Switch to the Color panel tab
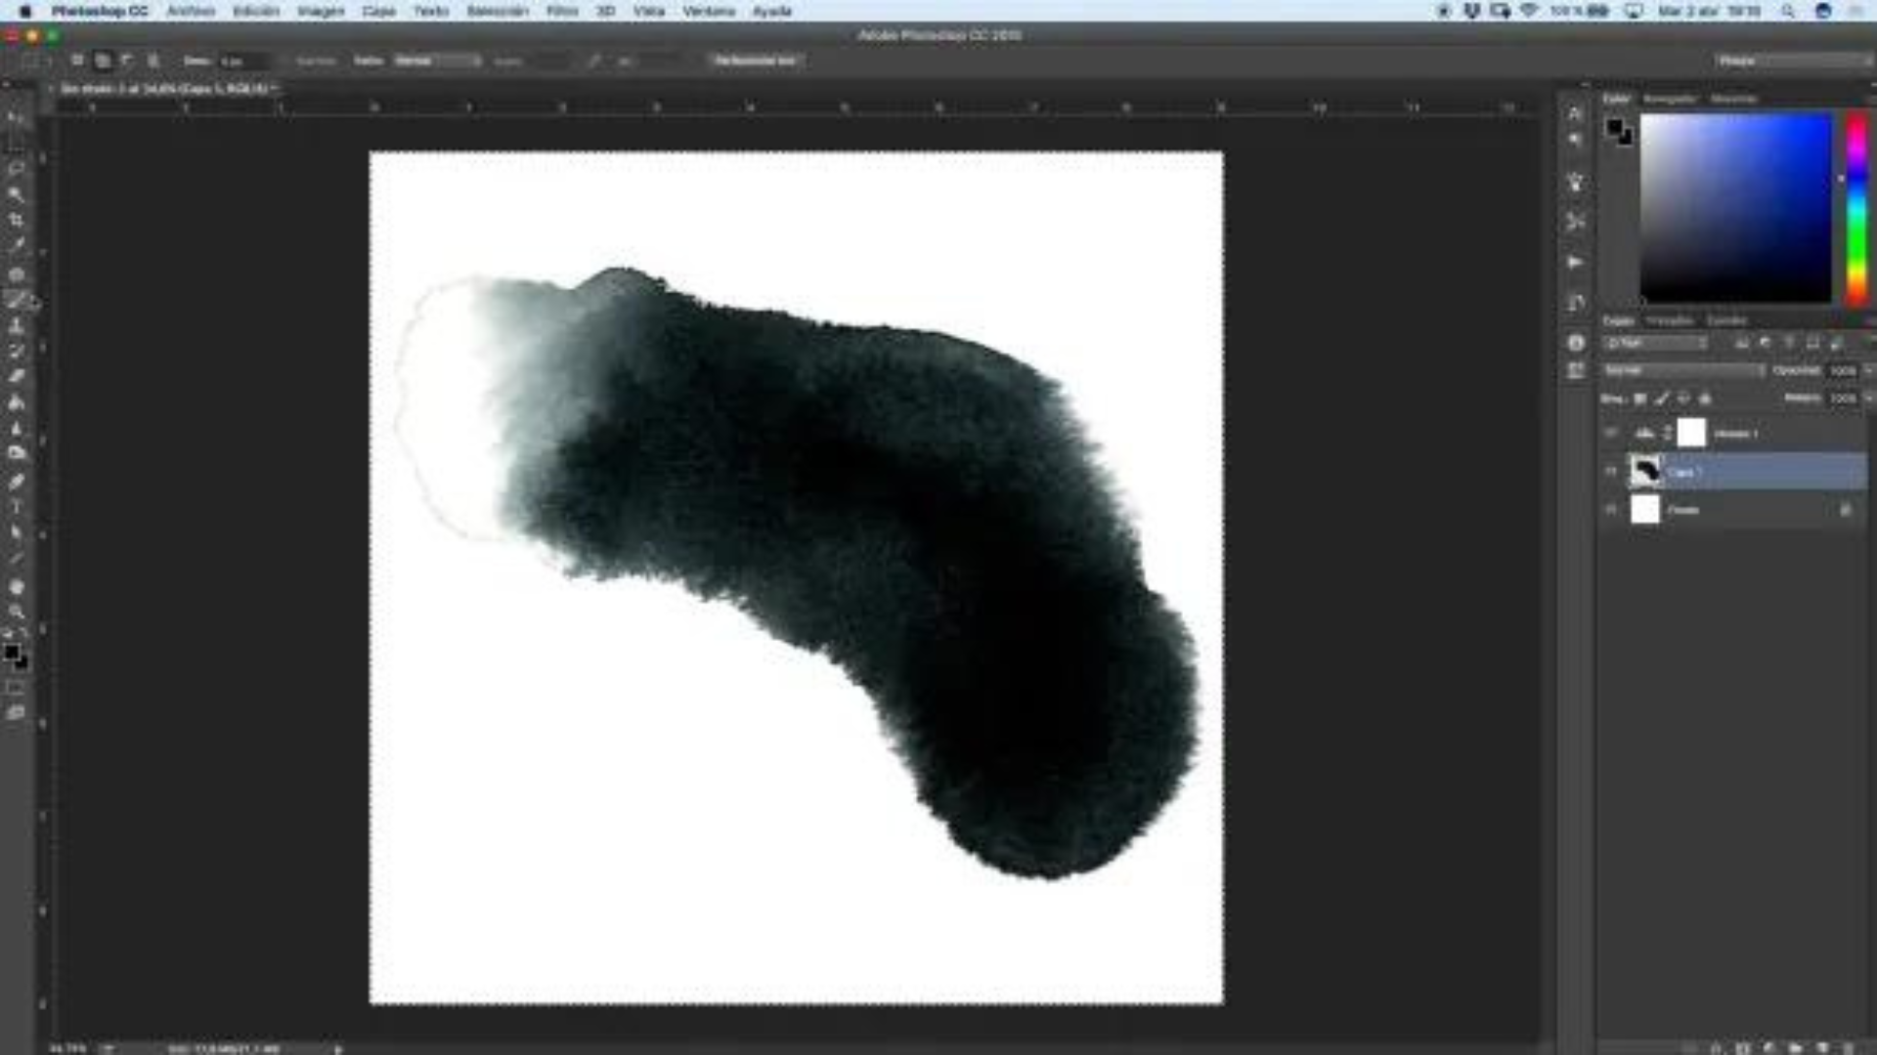1877x1055 pixels. pyautogui.click(x=1616, y=99)
